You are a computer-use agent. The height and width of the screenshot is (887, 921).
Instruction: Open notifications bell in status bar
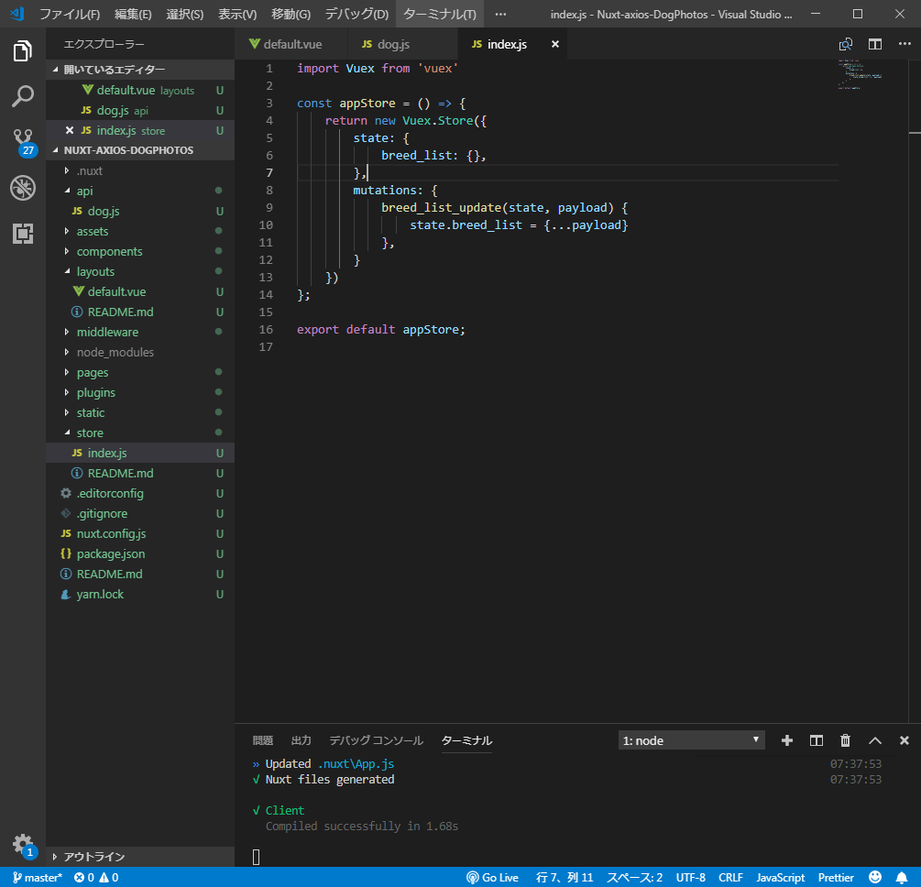point(901,877)
